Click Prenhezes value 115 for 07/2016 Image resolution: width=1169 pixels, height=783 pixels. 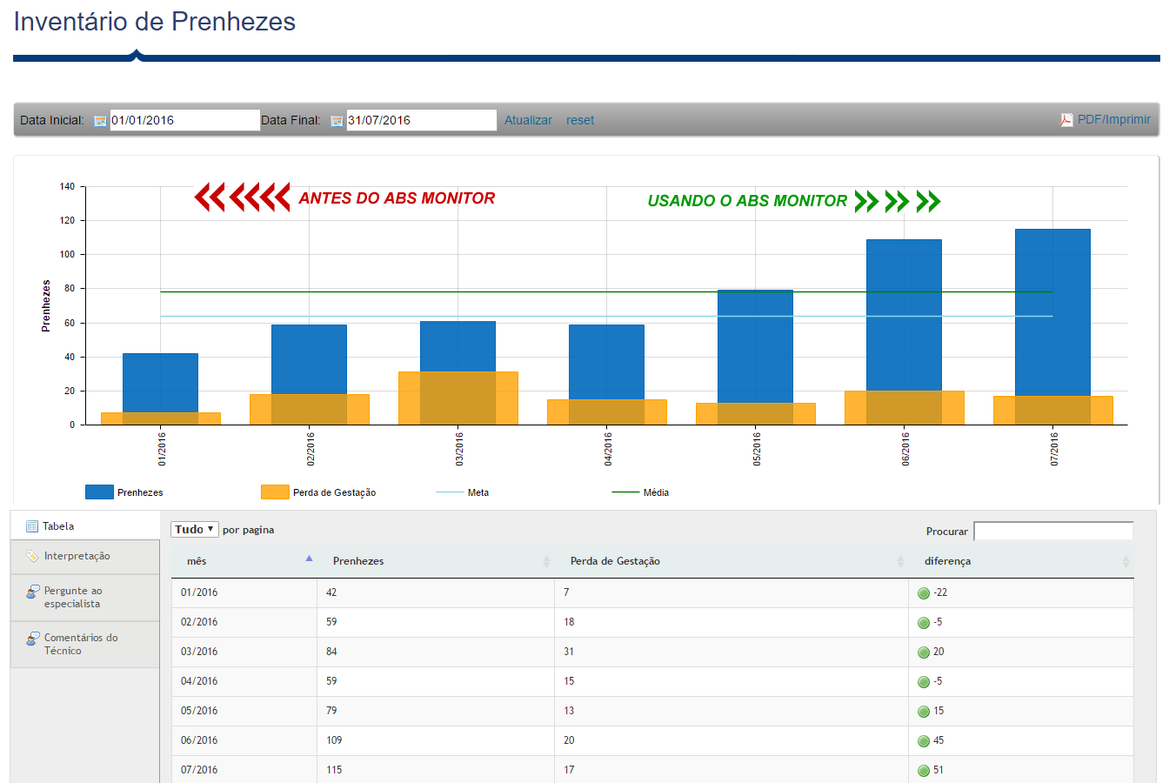(x=334, y=770)
